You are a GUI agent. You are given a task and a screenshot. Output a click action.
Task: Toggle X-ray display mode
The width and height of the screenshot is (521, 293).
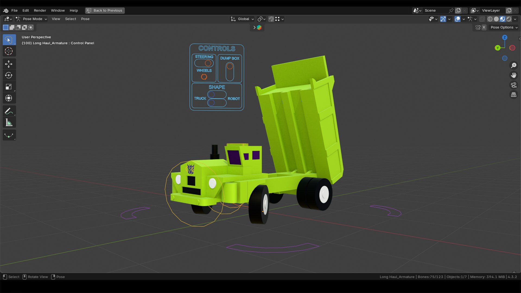click(482, 19)
